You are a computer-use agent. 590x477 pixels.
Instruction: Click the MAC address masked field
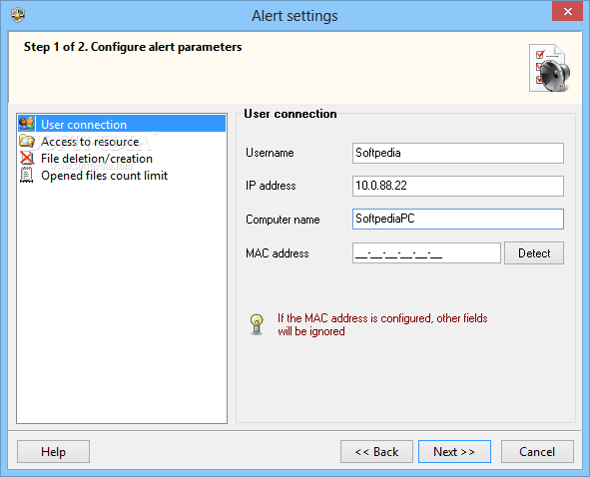tap(426, 252)
